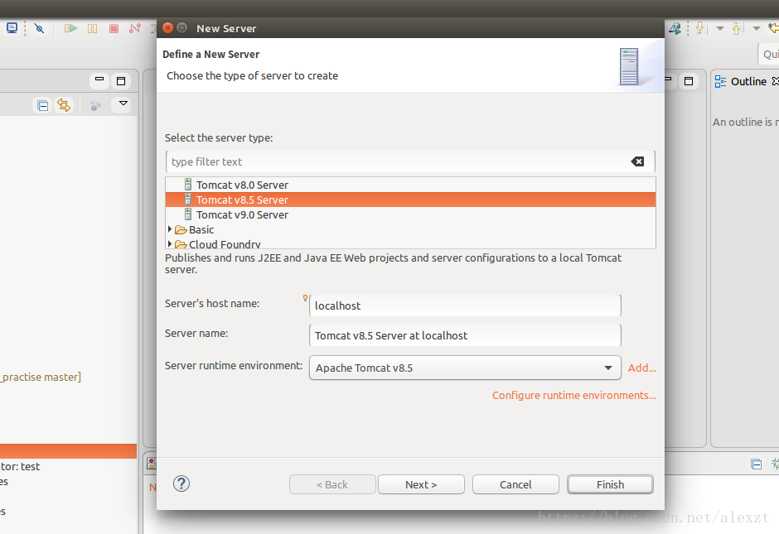Click the web-page run icon in main toolbar
The image size is (779, 534).
(675, 28)
